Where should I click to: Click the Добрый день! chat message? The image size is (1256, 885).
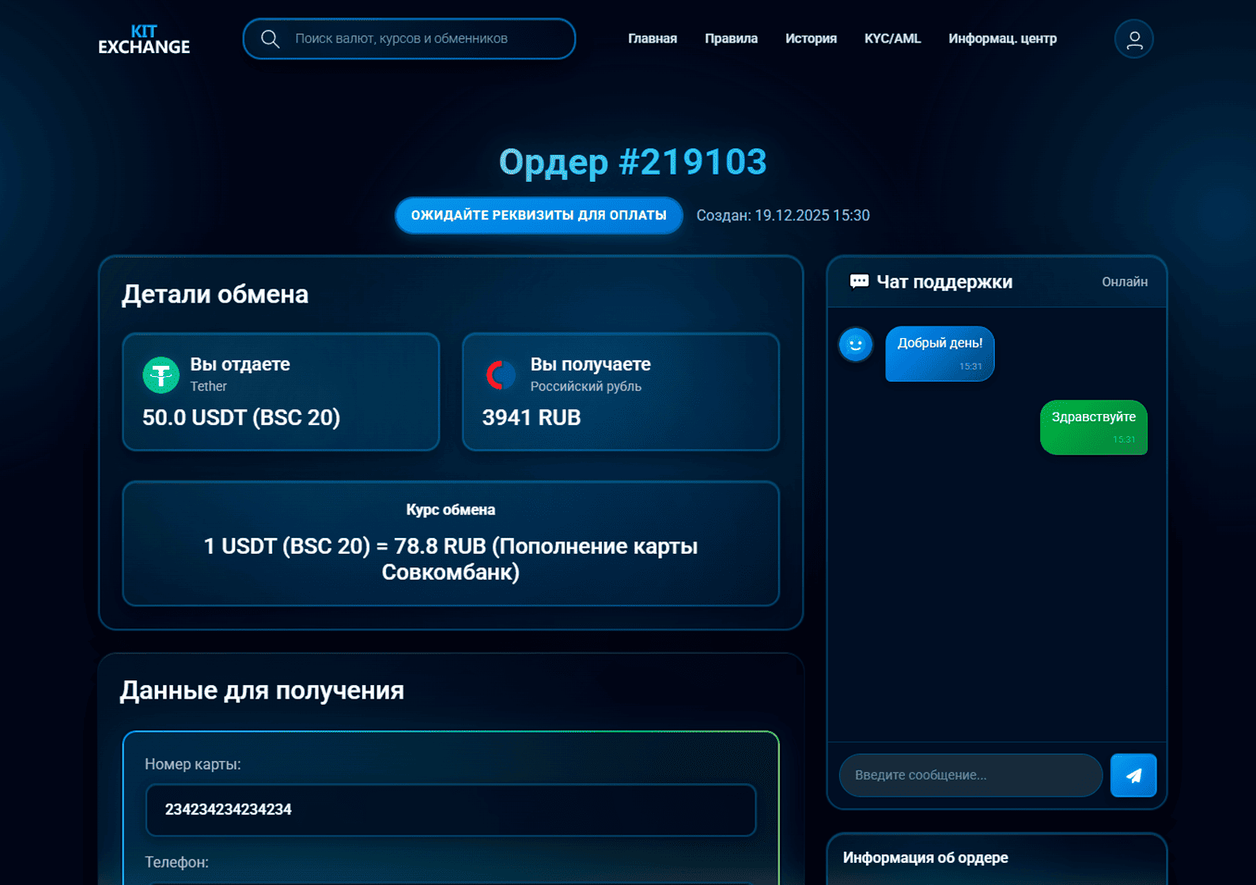tap(940, 353)
